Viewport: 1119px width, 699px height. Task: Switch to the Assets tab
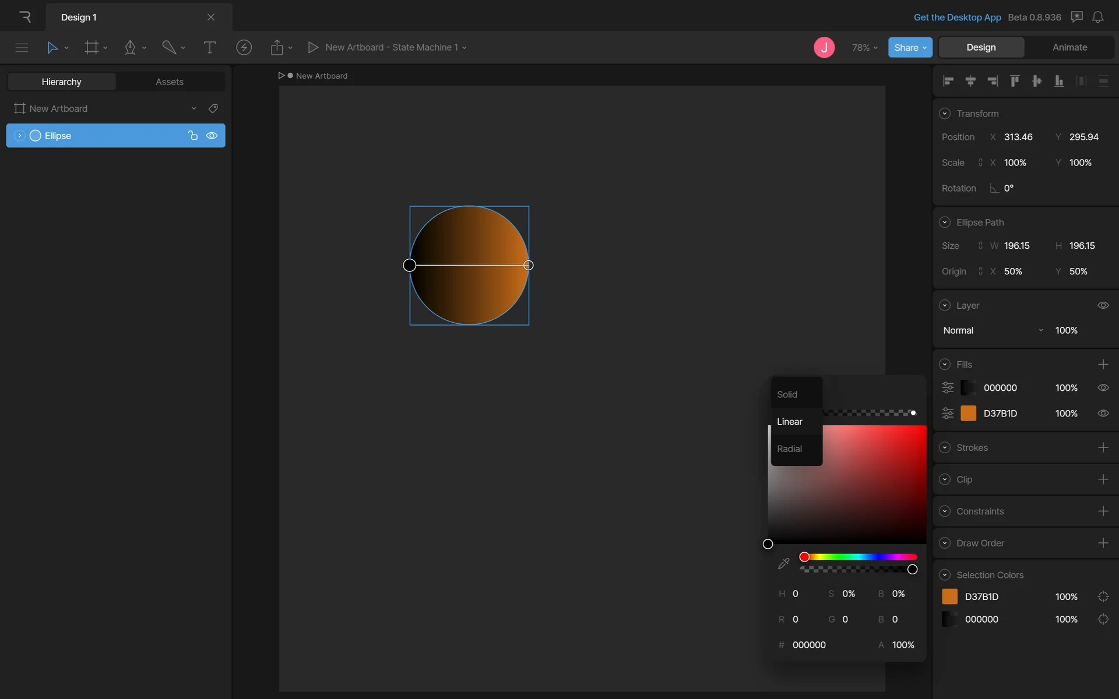[169, 82]
